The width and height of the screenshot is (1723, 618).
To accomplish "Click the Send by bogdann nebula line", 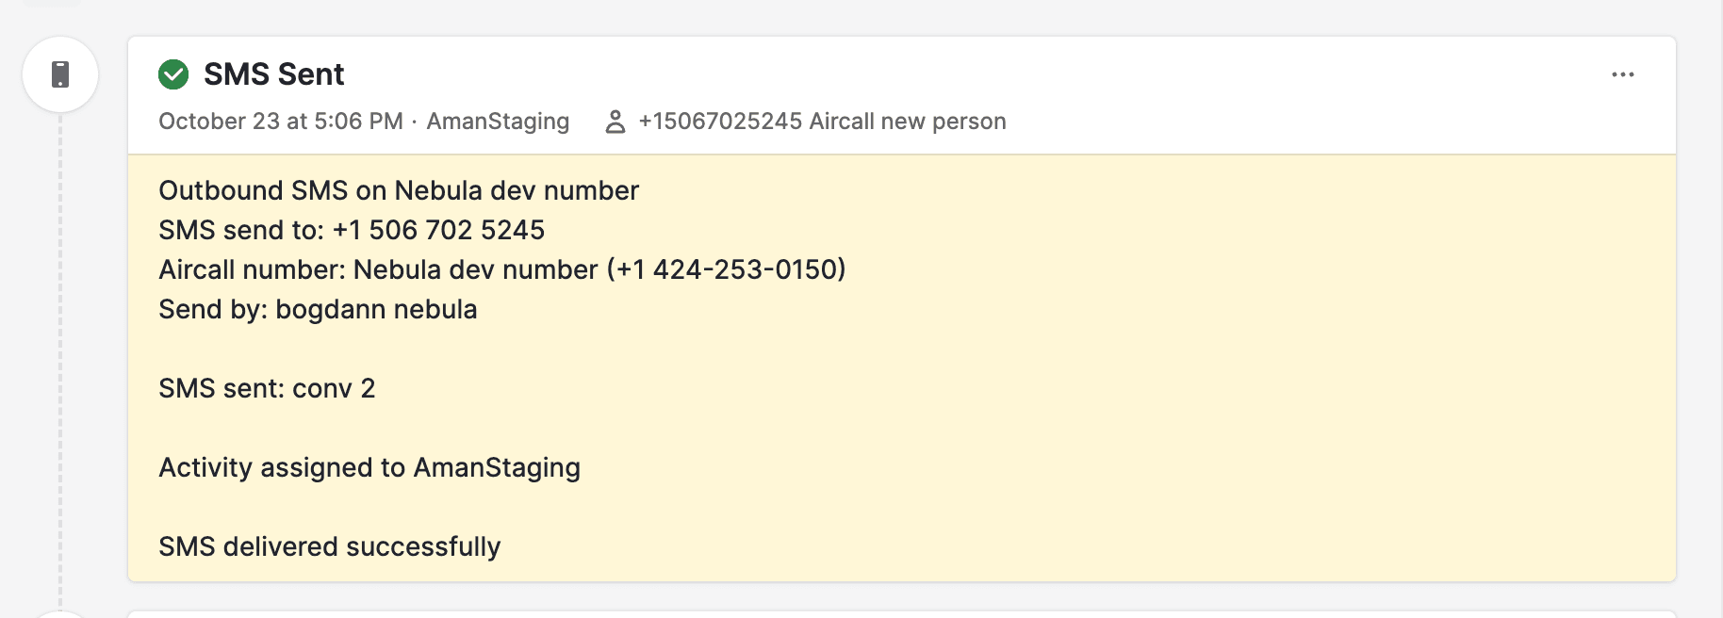I will tap(318, 310).
